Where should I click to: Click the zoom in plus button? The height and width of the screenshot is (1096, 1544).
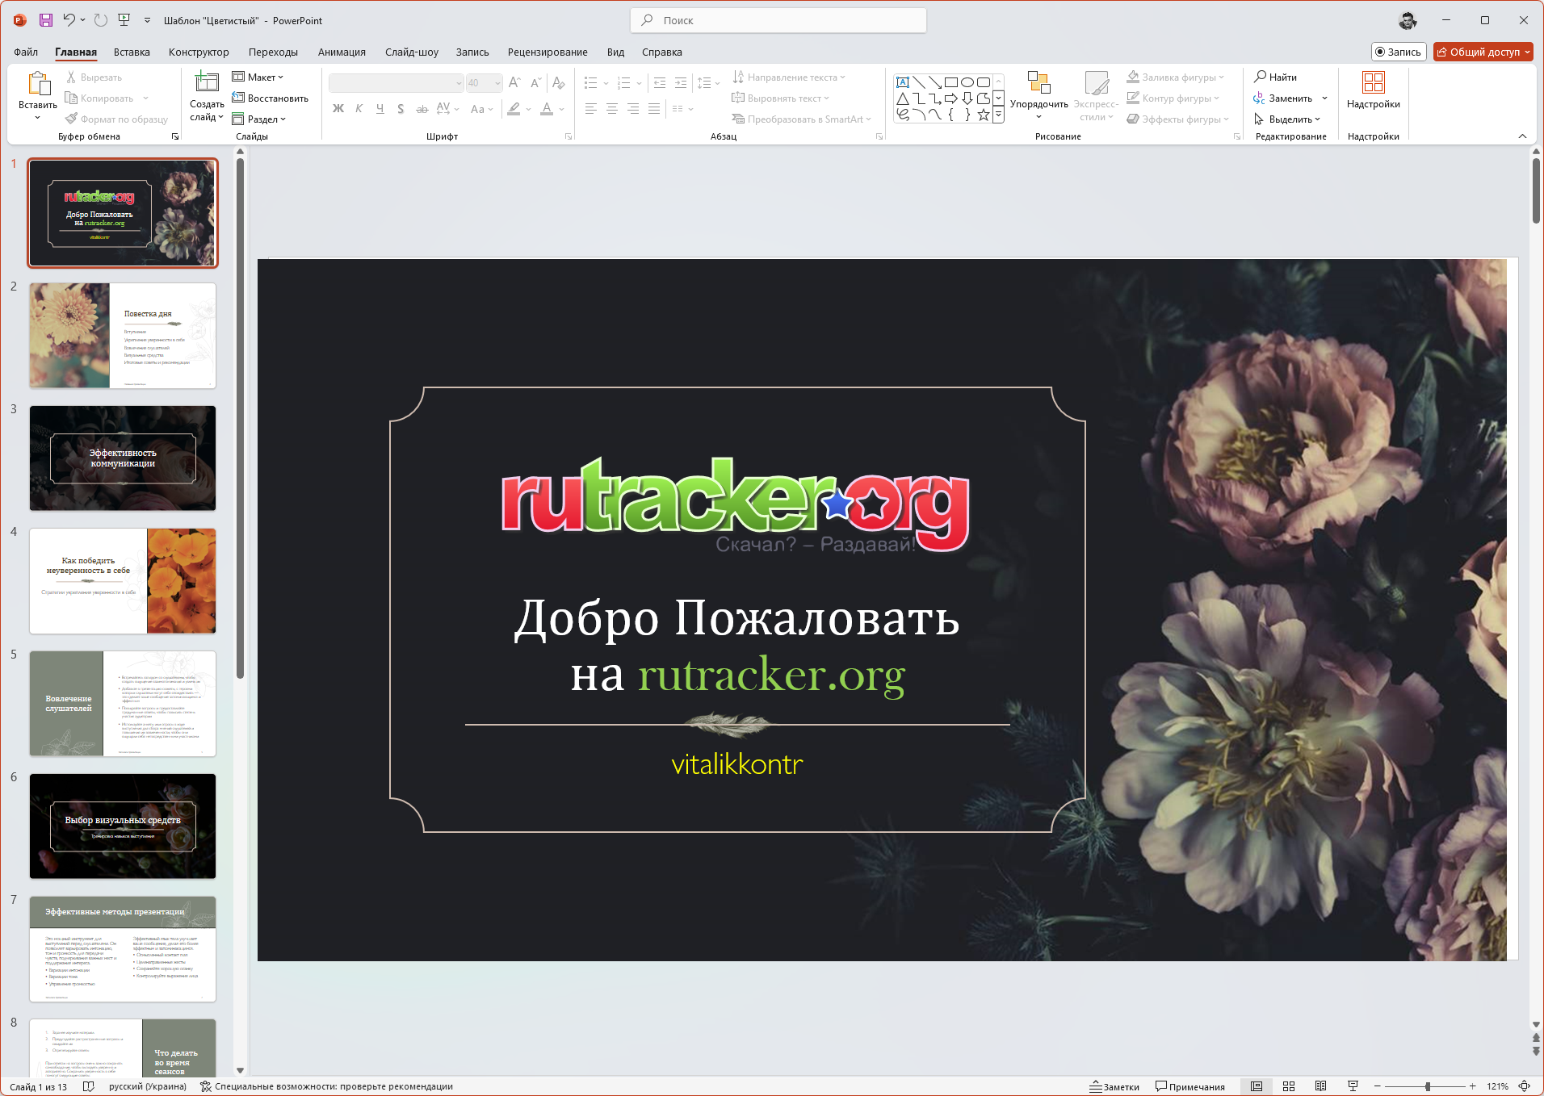coord(1473,1086)
